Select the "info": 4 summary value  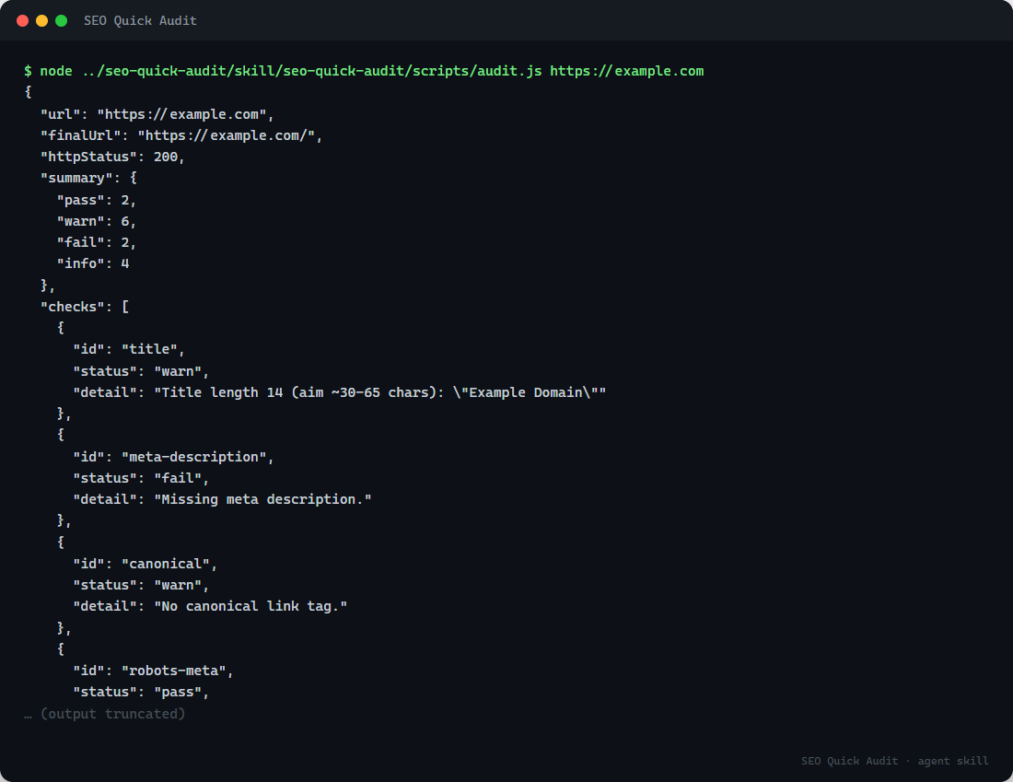click(x=93, y=263)
